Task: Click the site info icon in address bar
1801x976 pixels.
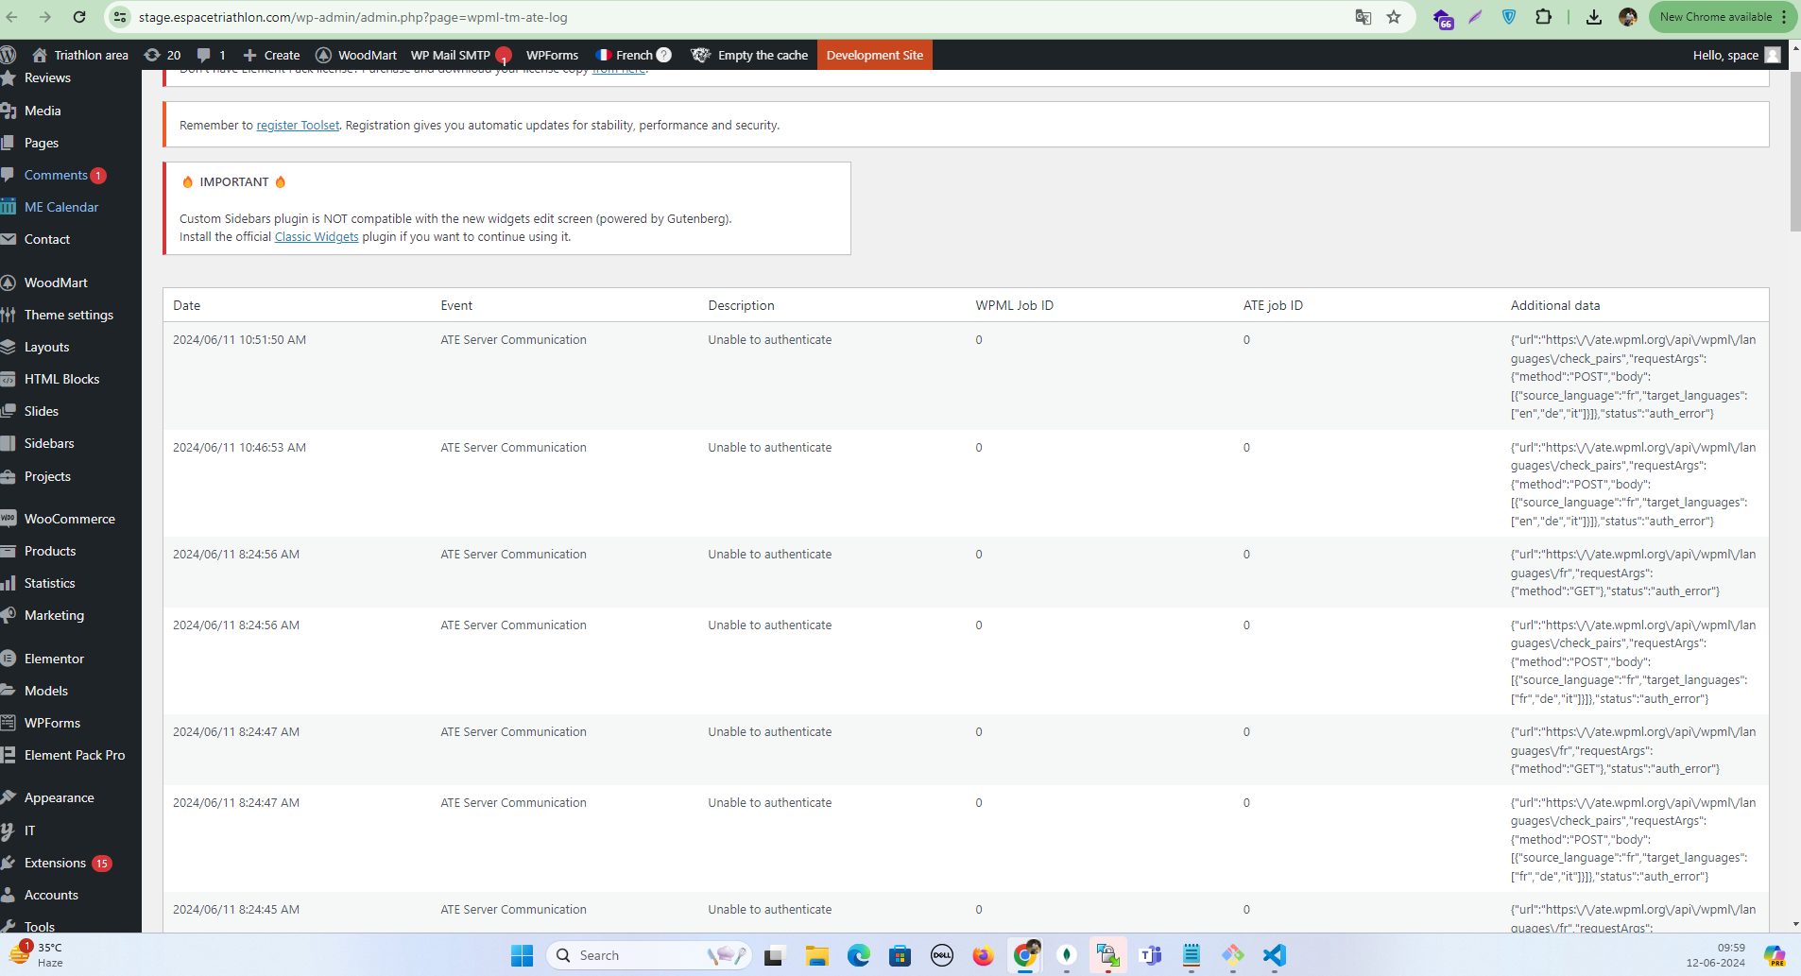Action: pos(120,17)
